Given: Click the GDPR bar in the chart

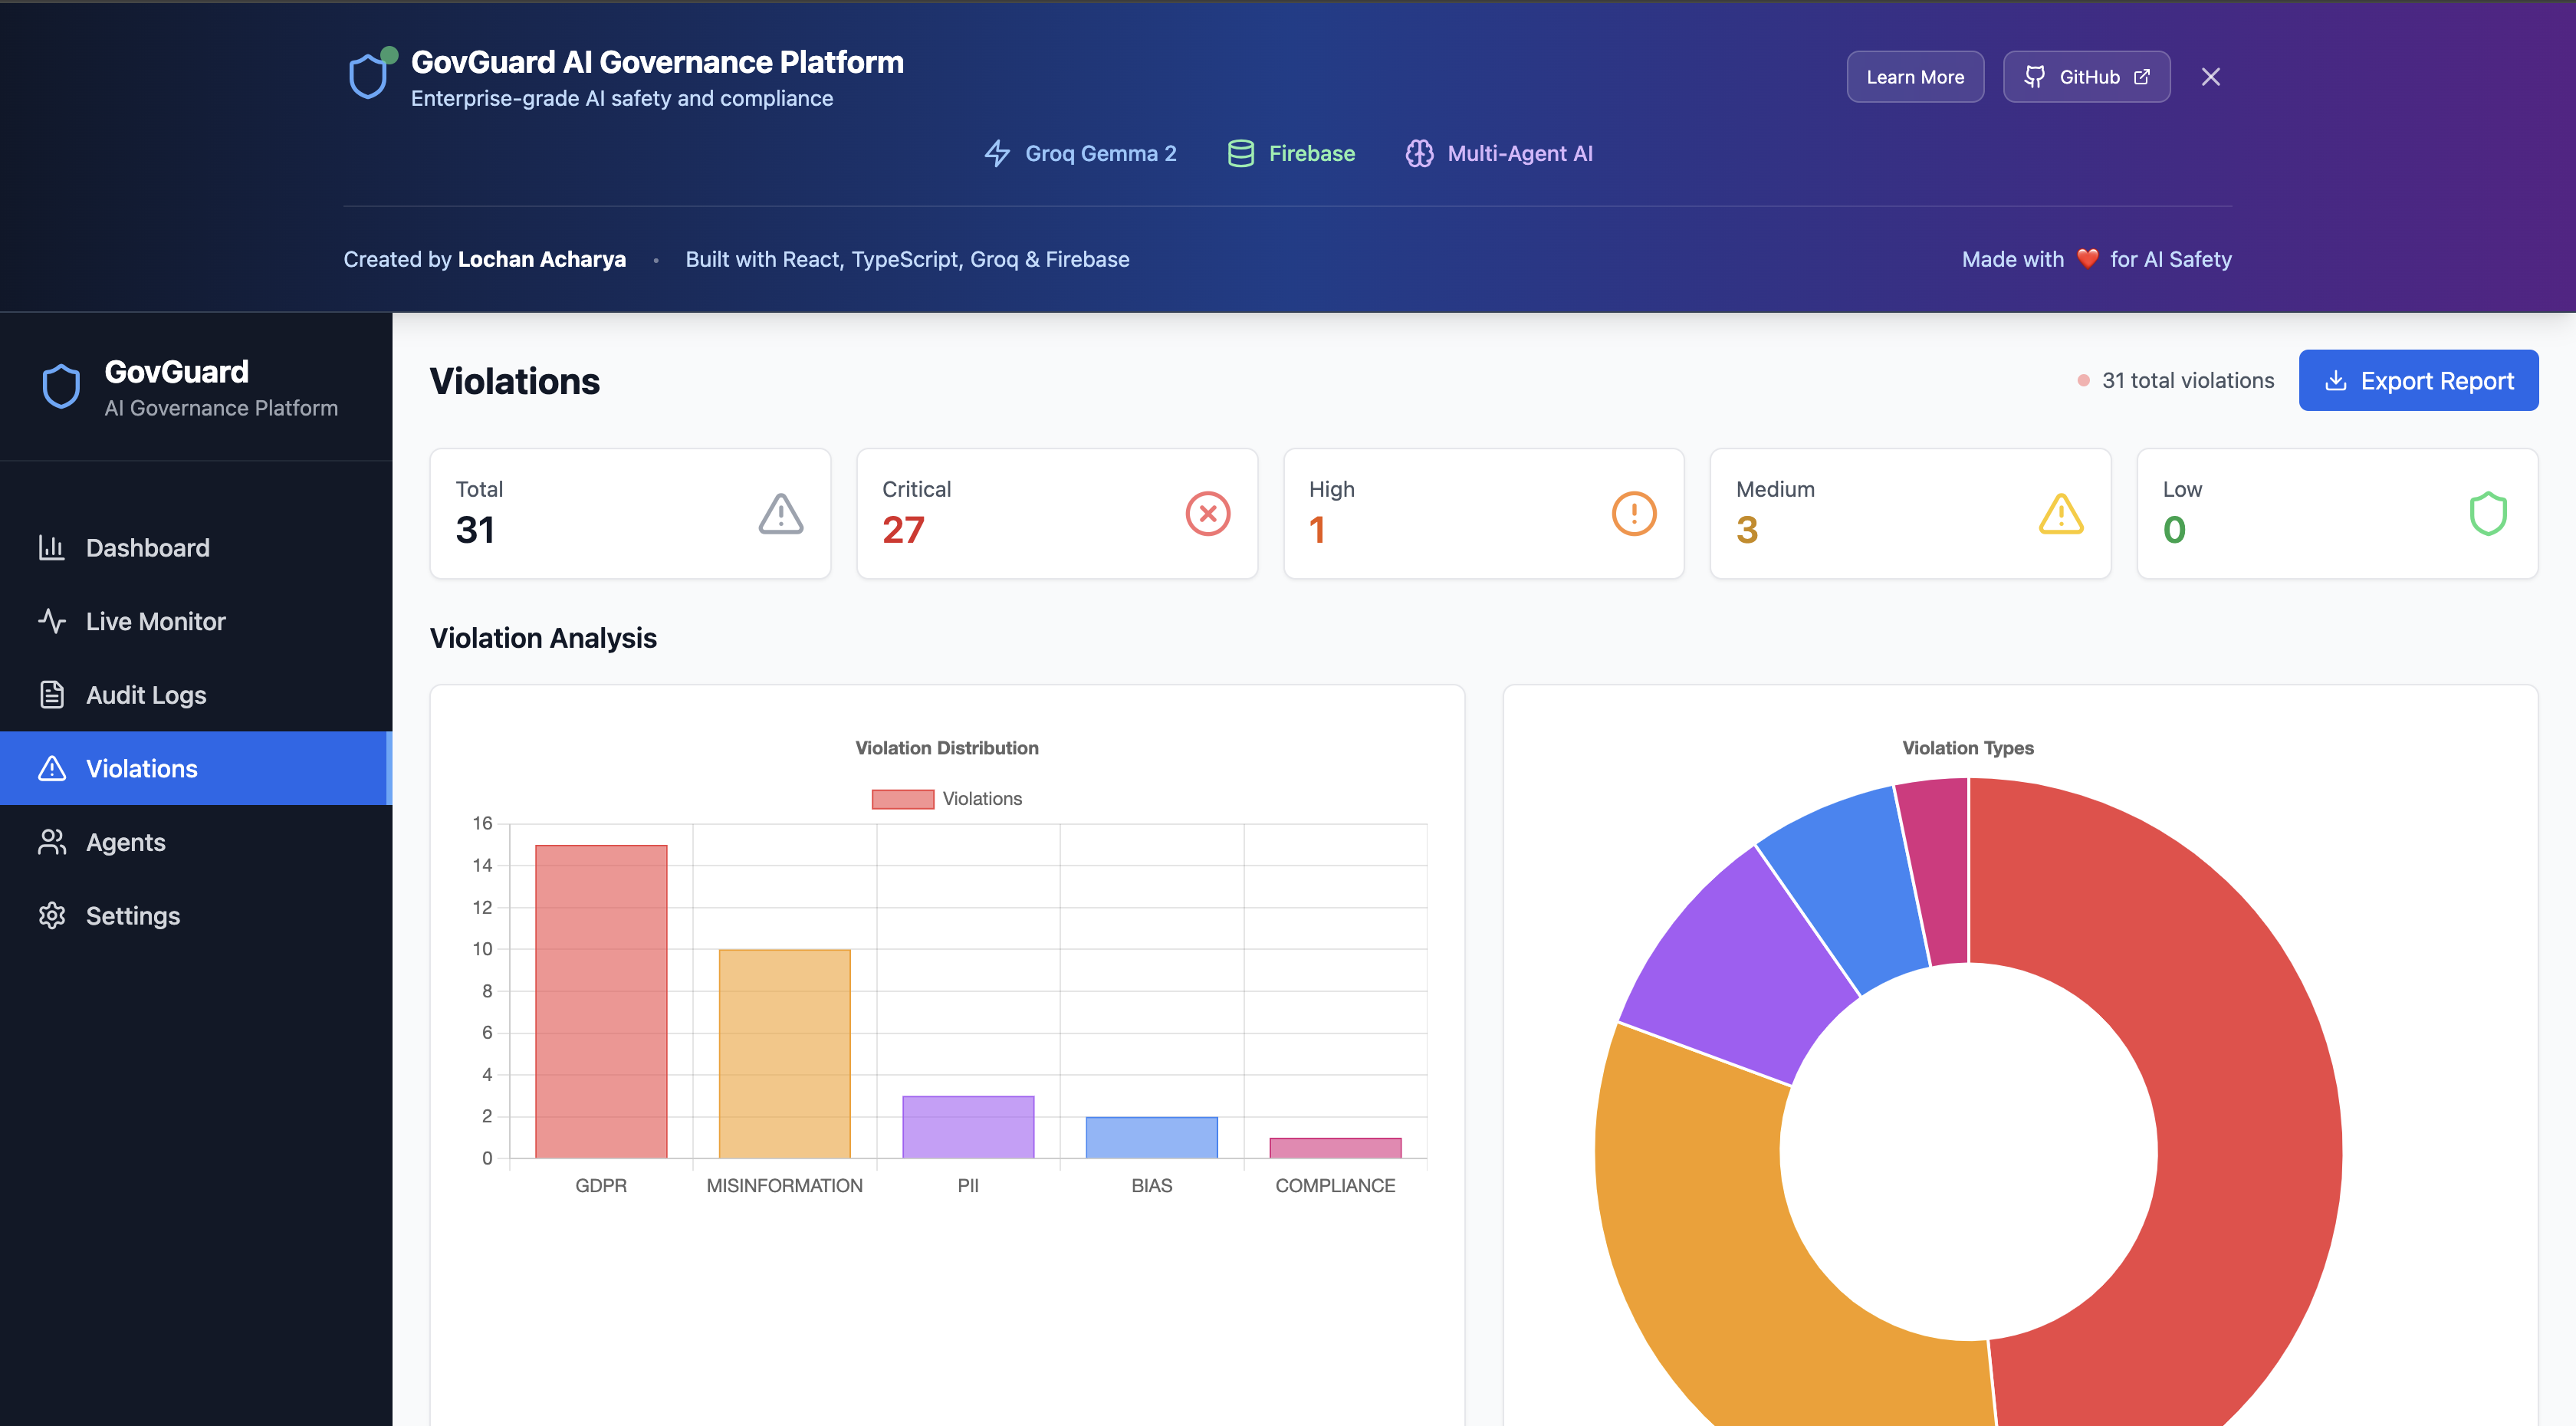Looking at the screenshot, I should click(x=601, y=1001).
